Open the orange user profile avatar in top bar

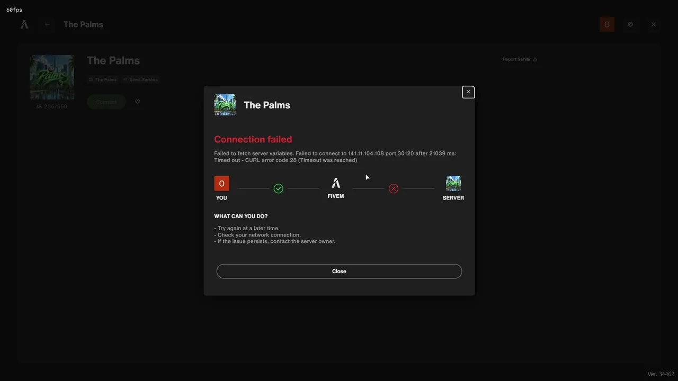pos(607,24)
